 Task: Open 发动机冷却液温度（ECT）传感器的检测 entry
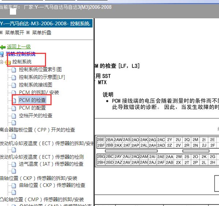pos(42,157)
